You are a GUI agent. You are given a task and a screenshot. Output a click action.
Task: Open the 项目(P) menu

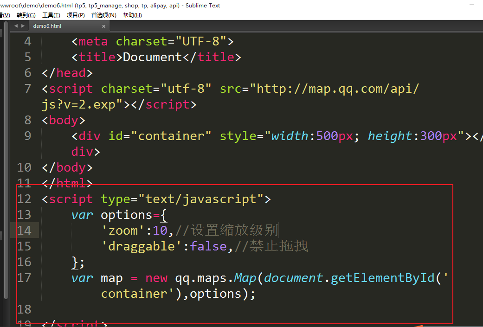[76, 15]
